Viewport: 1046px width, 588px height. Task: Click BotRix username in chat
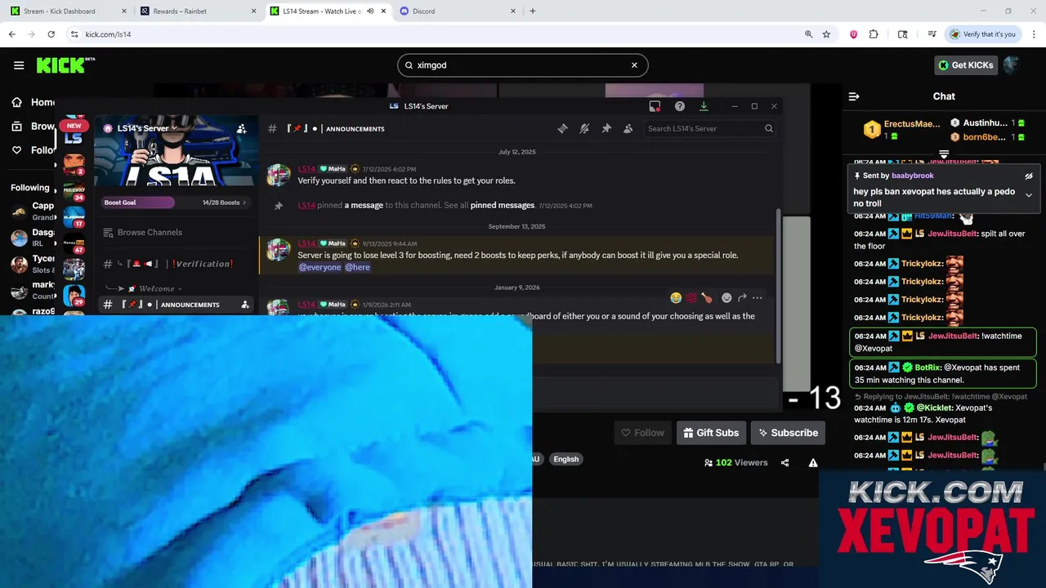point(928,367)
